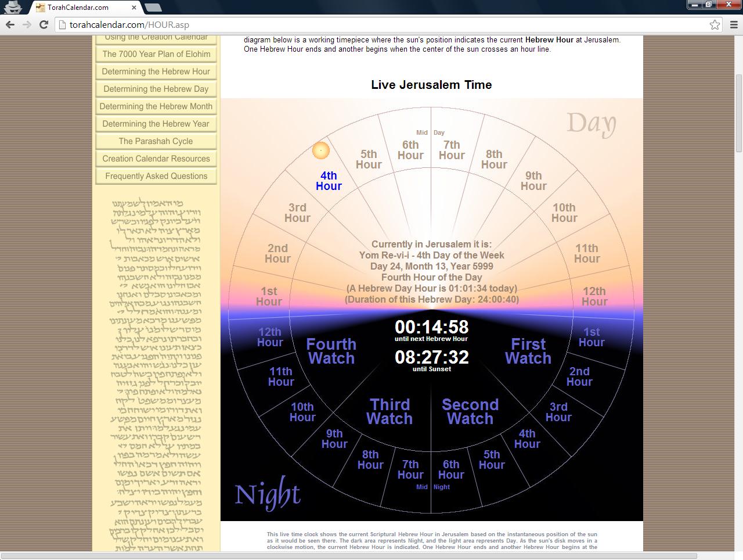Close the TorahCalendar.com tab
Screen dimensions: 743x560
coord(134,8)
